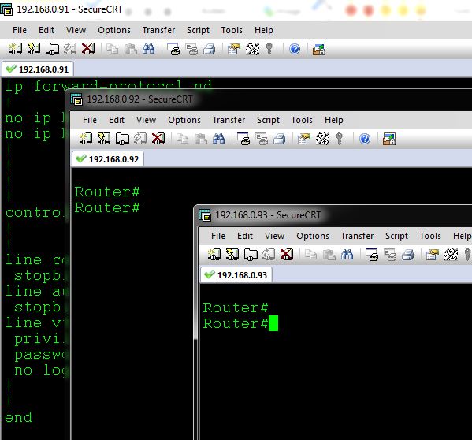Screen dimensions: 472x440
Task: Click Find binoculars icon in 192.168.0.91 toolbar
Action: [149, 48]
